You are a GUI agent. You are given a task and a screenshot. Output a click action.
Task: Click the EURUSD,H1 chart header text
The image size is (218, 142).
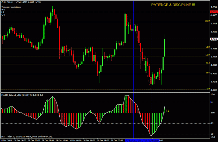click(21, 2)
